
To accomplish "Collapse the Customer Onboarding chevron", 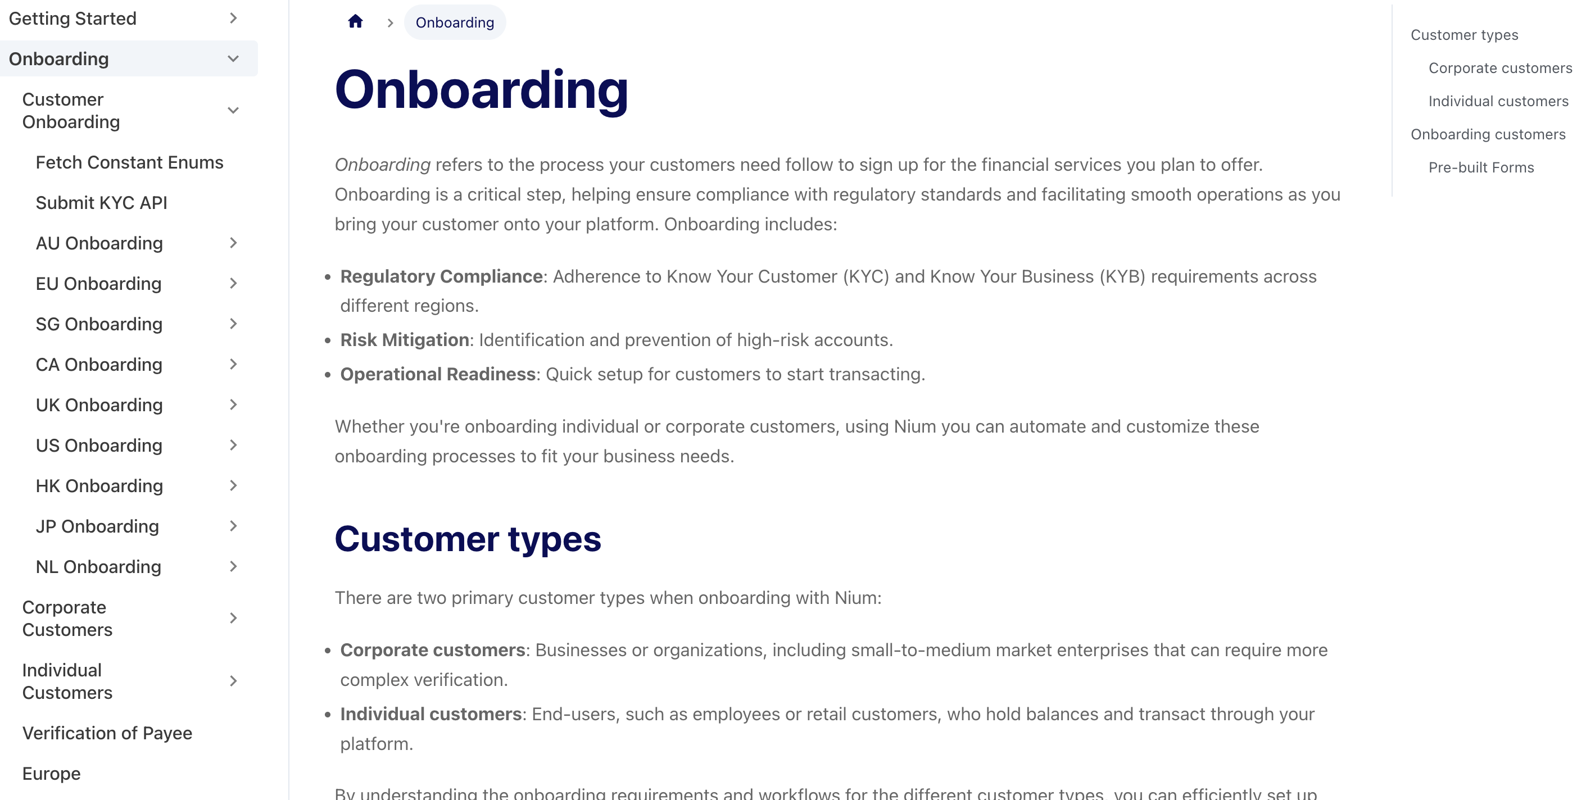I will click(233, 111).
